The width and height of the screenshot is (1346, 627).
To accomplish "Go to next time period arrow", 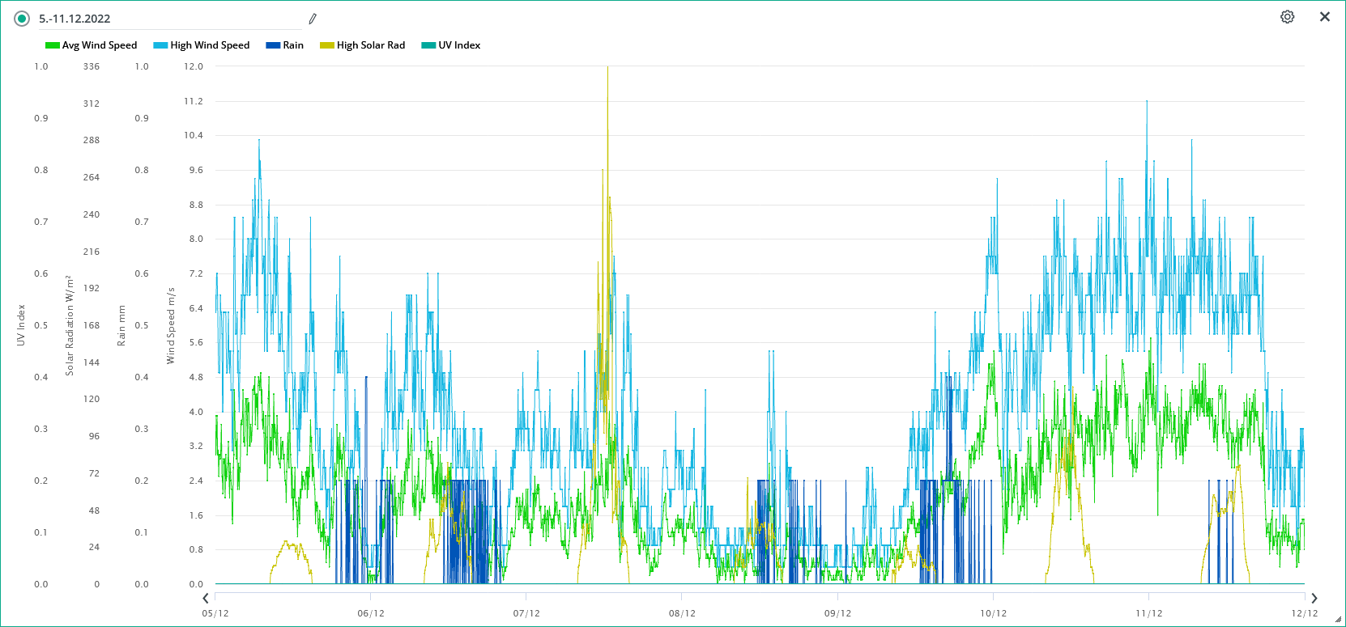I will click(x=1314, y=598).
